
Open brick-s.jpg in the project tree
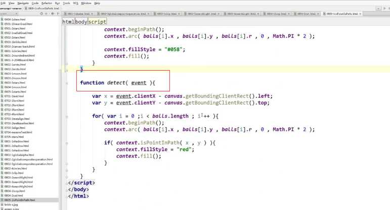click(x=11, y=204)
